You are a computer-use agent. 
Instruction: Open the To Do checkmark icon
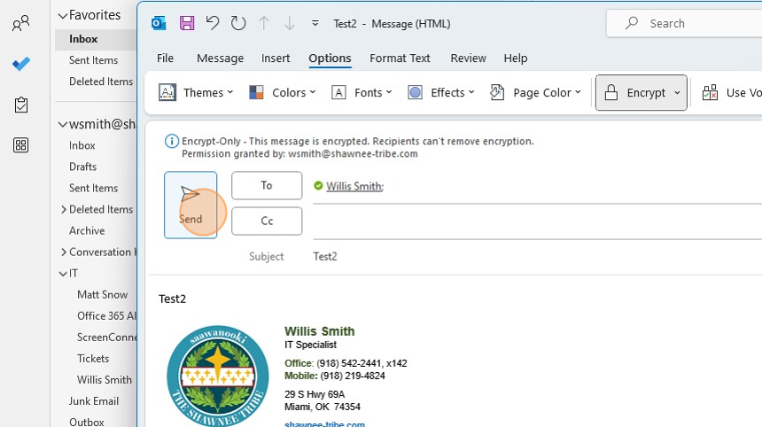21,64
